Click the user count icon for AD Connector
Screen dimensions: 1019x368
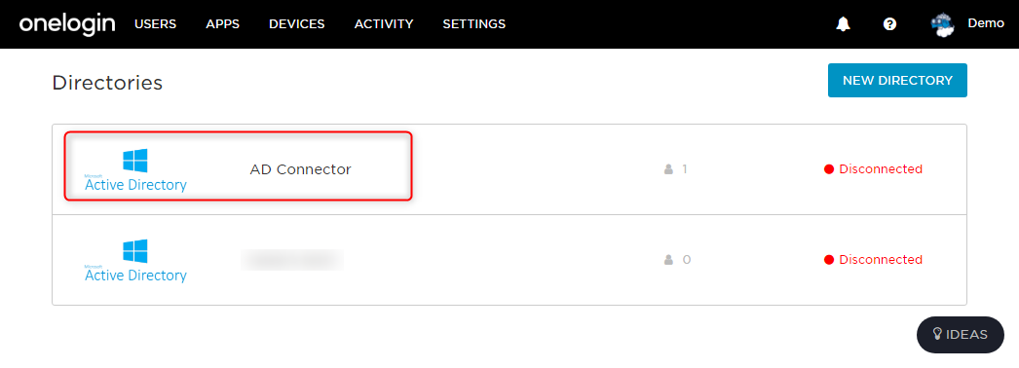point(668,169)
